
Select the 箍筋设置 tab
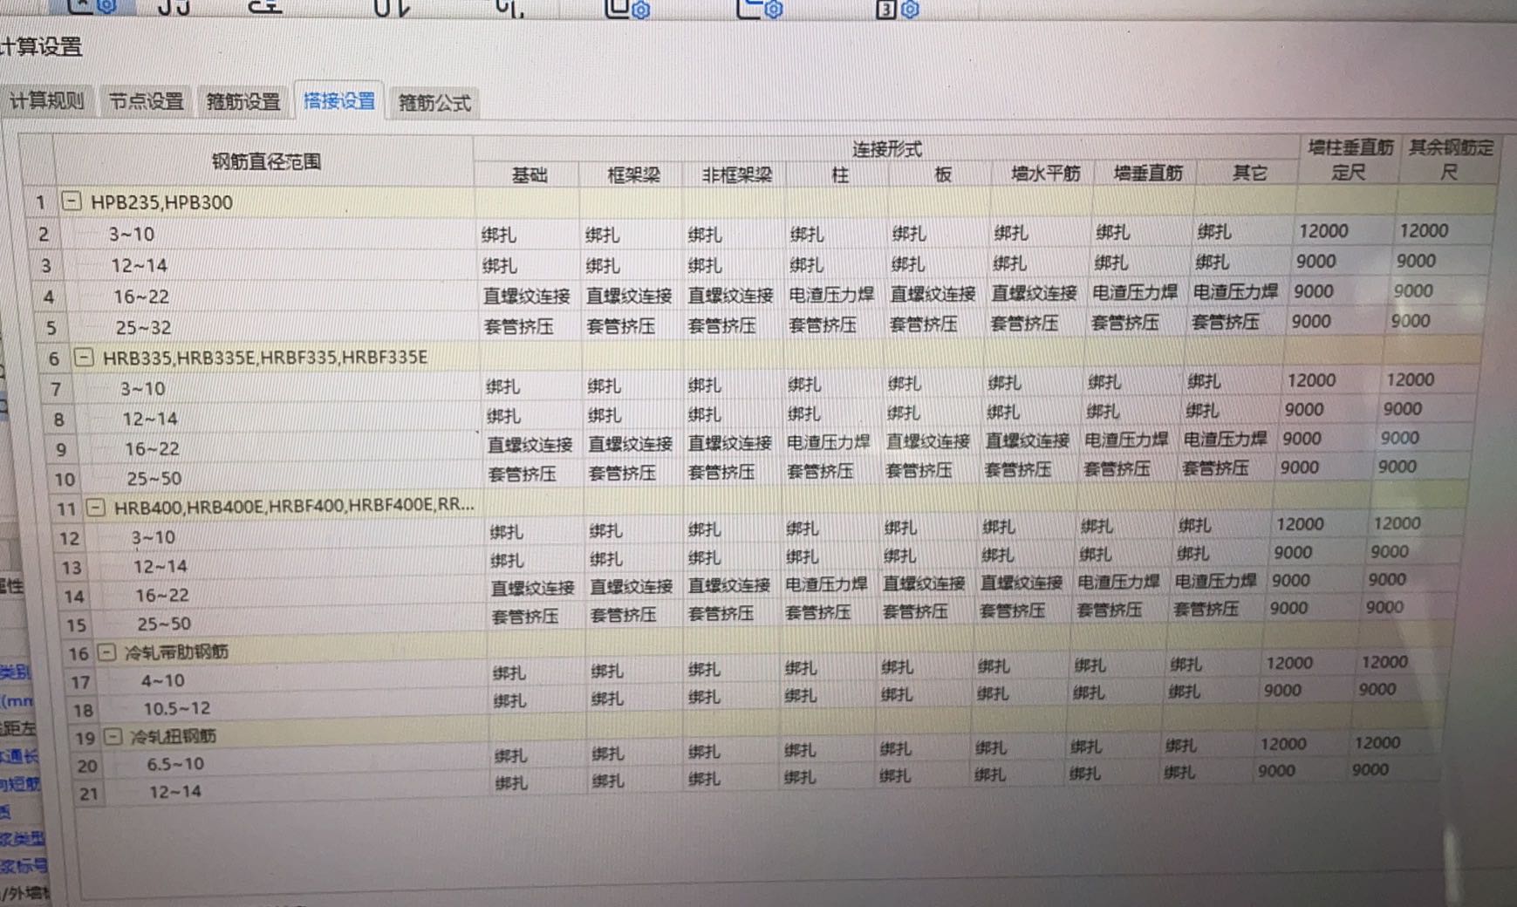243,102
